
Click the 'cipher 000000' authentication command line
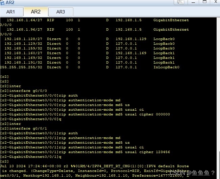click(85, 114)
